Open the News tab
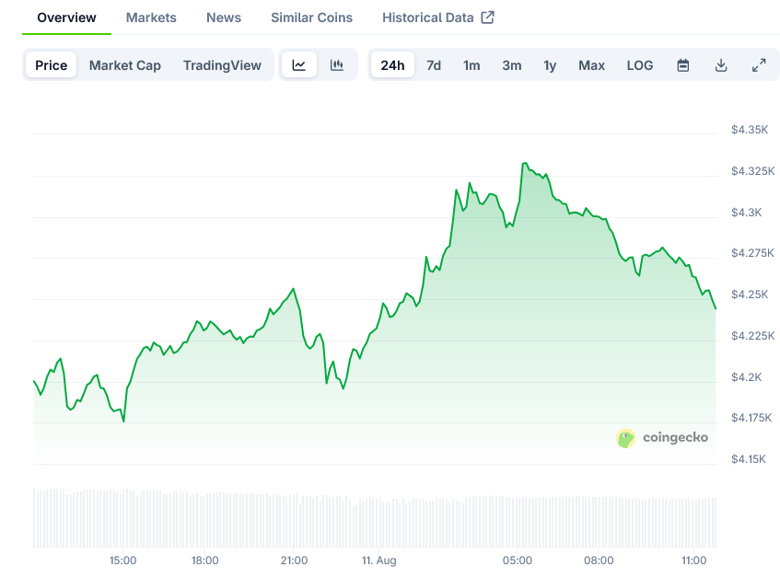This screenshot has width=780, height=578. point(224,17)
